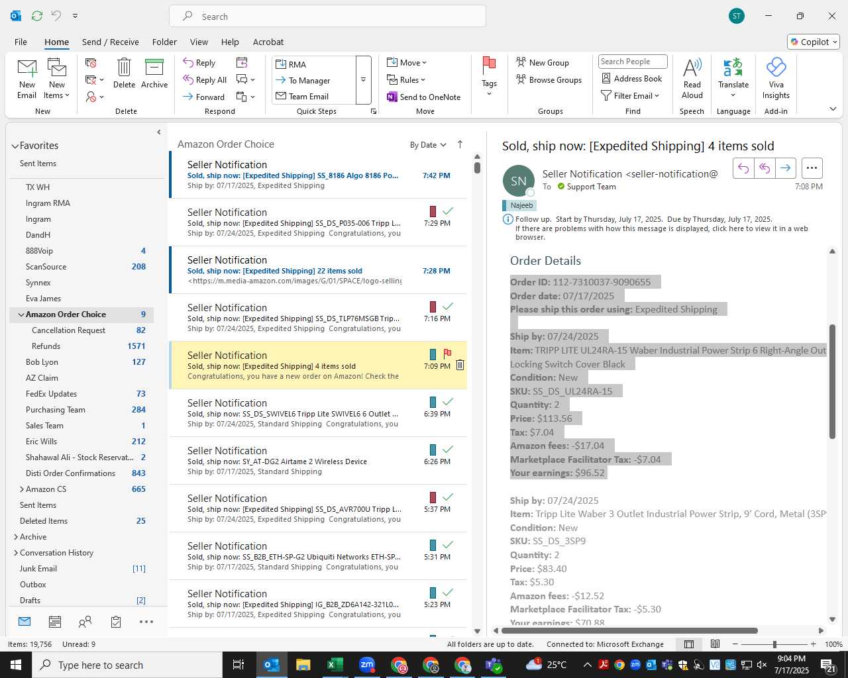Click the Search People input field
The image size is (848, 678).
pos(632,62)
